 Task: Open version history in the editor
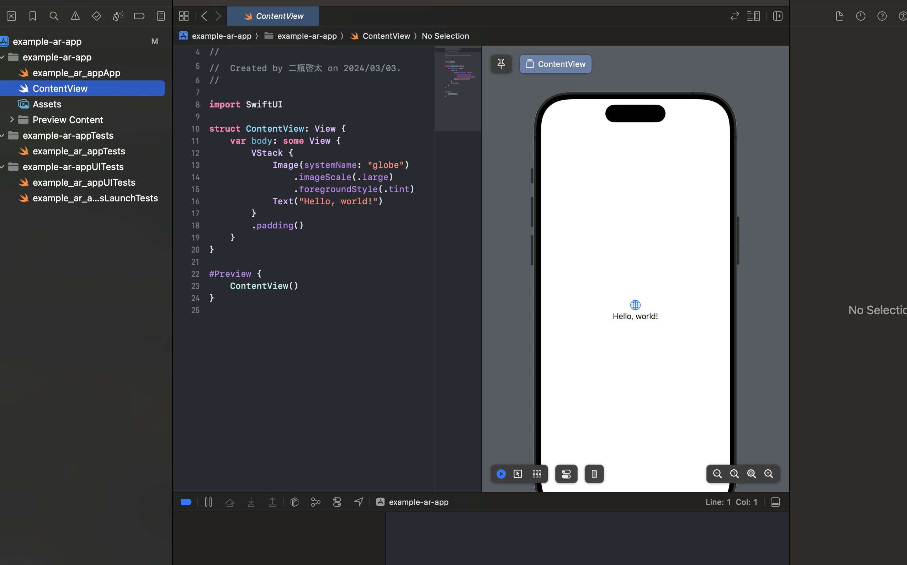861,16
